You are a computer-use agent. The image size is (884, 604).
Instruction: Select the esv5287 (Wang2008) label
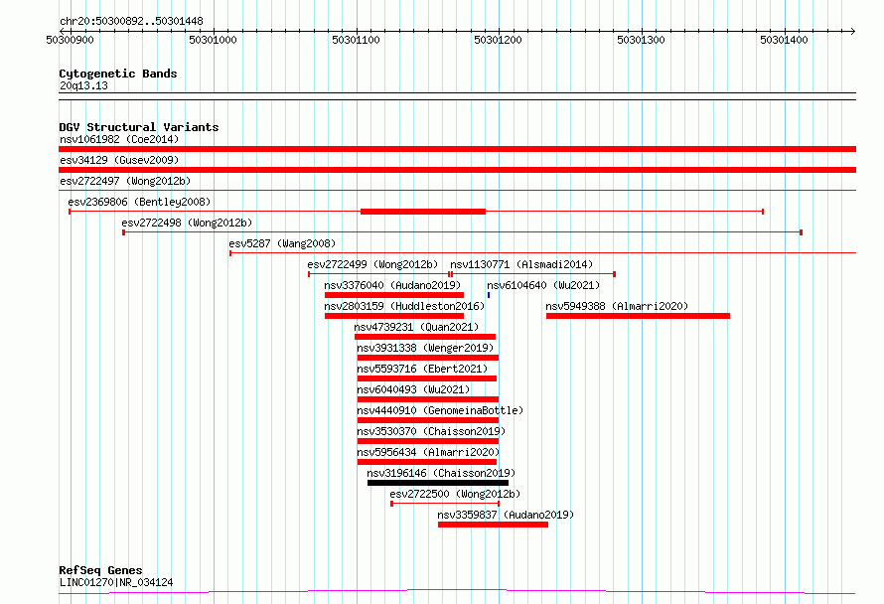coord(282,243)
